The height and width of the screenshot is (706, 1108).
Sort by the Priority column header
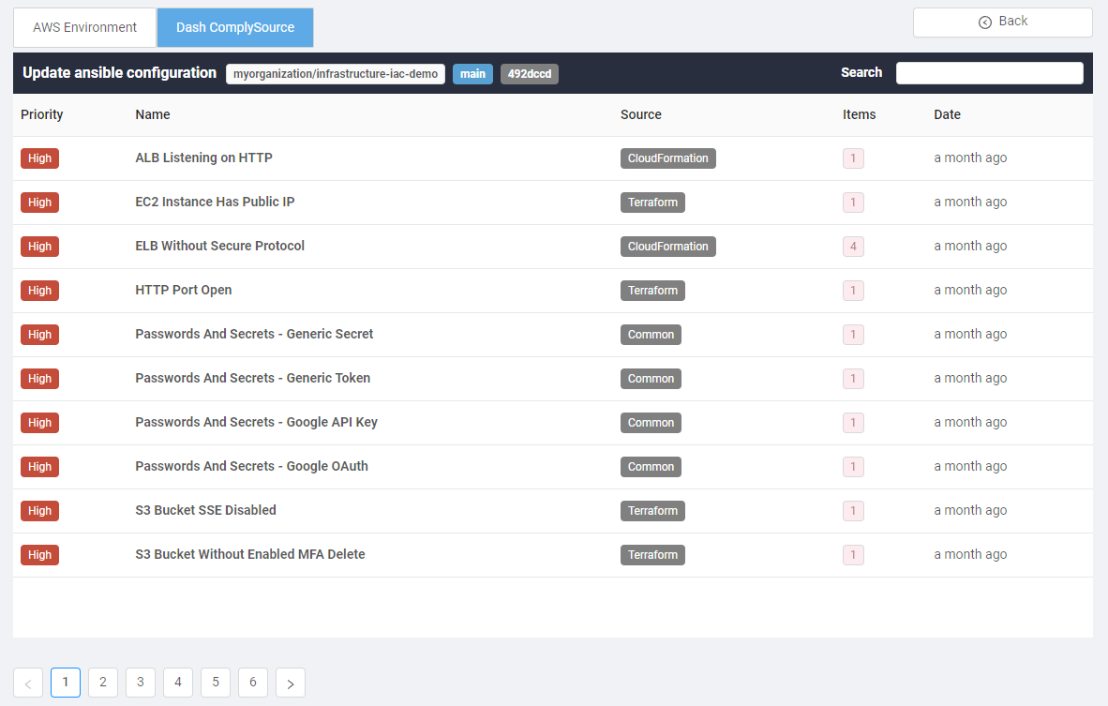point(42,114)
